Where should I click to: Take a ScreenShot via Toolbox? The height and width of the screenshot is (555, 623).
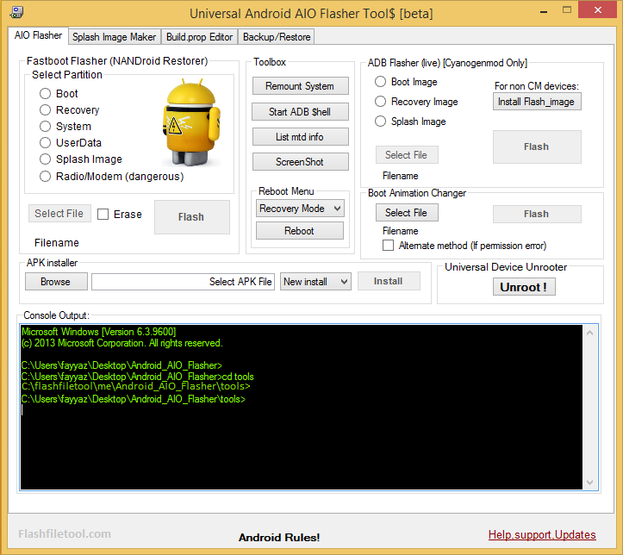301,162
